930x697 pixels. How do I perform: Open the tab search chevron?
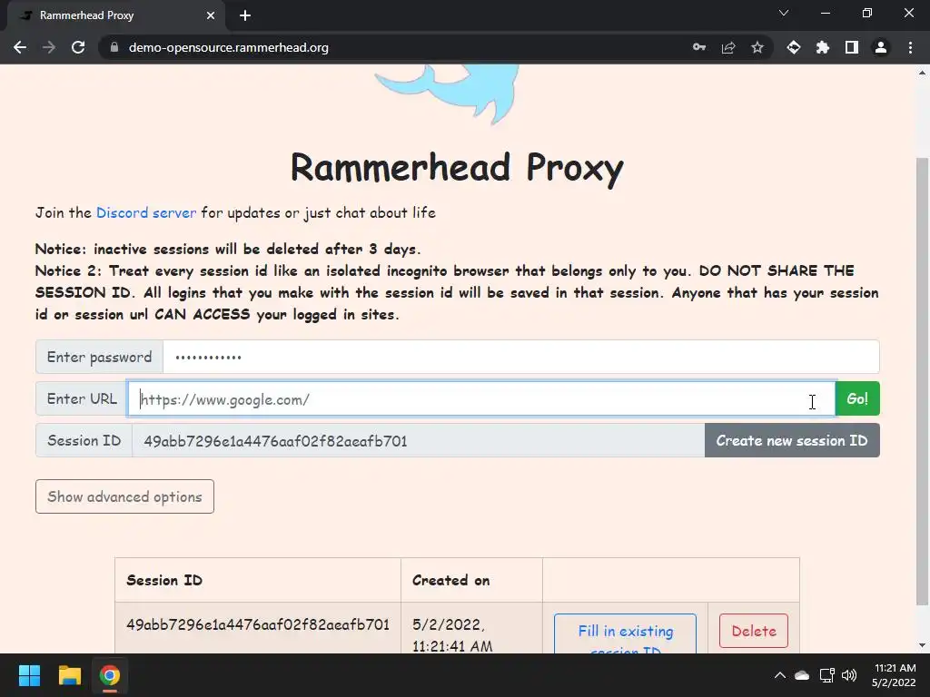click(784, 13)
